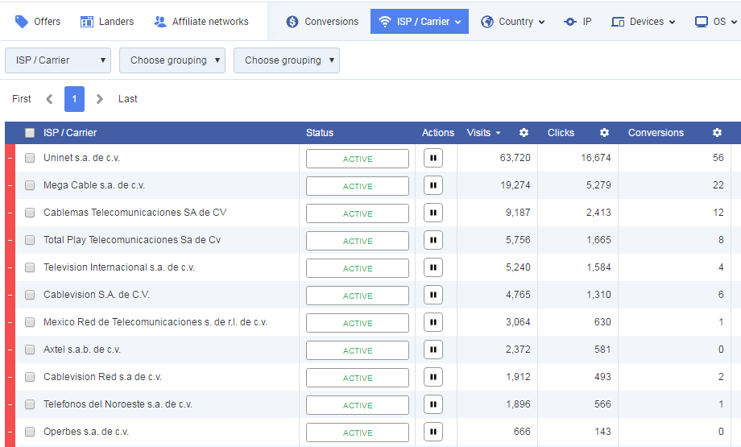This screenshot has height=447, width=741.
Task: Click the Status column header
Action: pyautogui.click(x=320, y=133)
